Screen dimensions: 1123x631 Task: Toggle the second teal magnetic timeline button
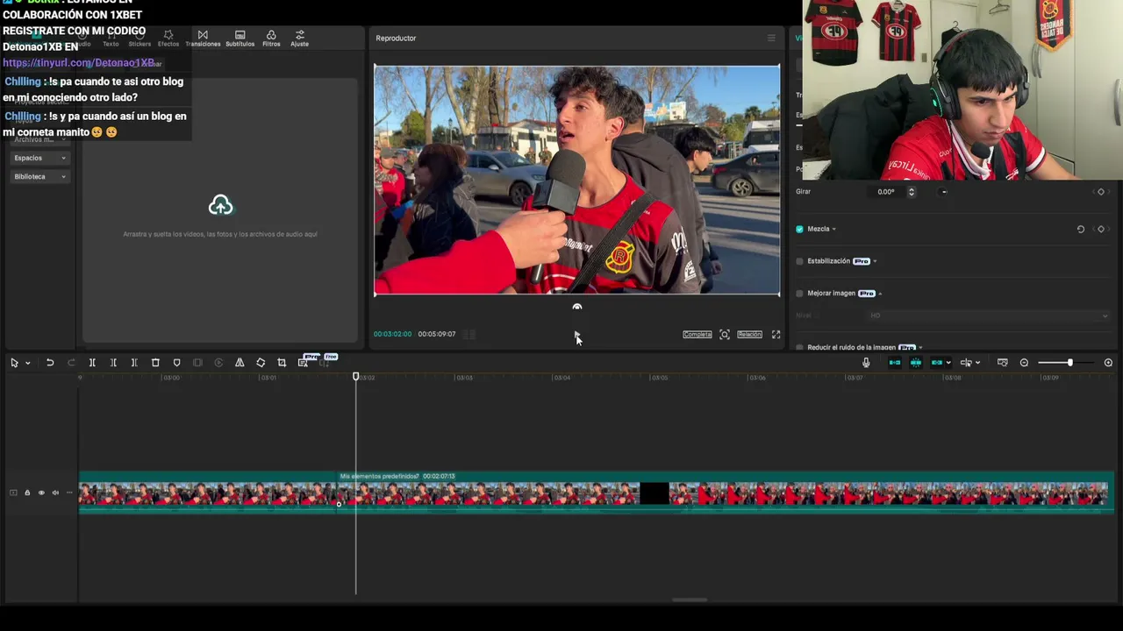click(x=915, y=363)
